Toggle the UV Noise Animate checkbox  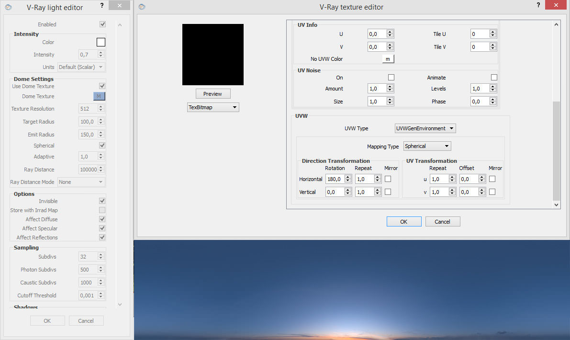click(x=494, y=77)
